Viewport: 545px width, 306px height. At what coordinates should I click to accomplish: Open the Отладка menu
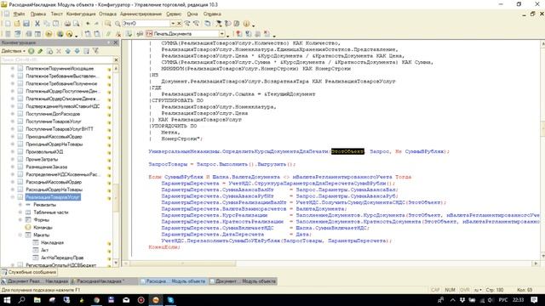pos(107,14)
